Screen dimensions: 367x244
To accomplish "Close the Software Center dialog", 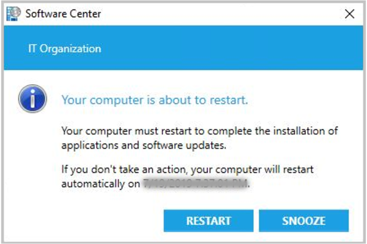I will (350, 14).
